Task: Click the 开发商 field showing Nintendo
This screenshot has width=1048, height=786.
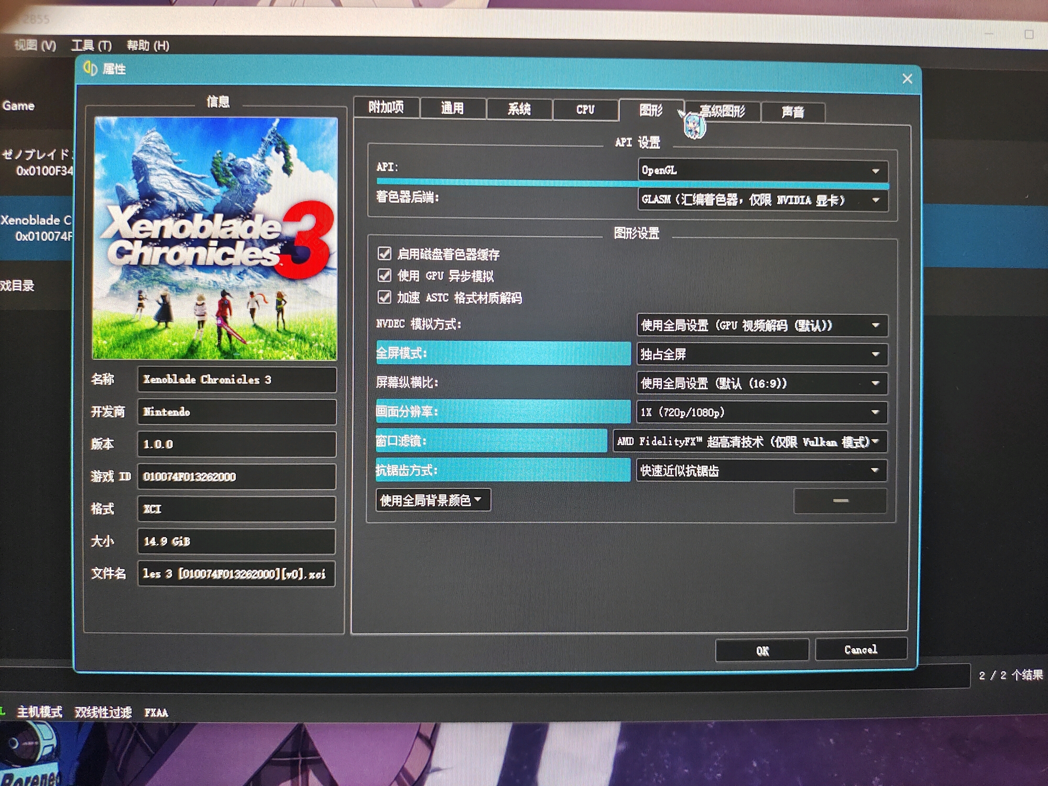Action: click(x=237, y=412)
